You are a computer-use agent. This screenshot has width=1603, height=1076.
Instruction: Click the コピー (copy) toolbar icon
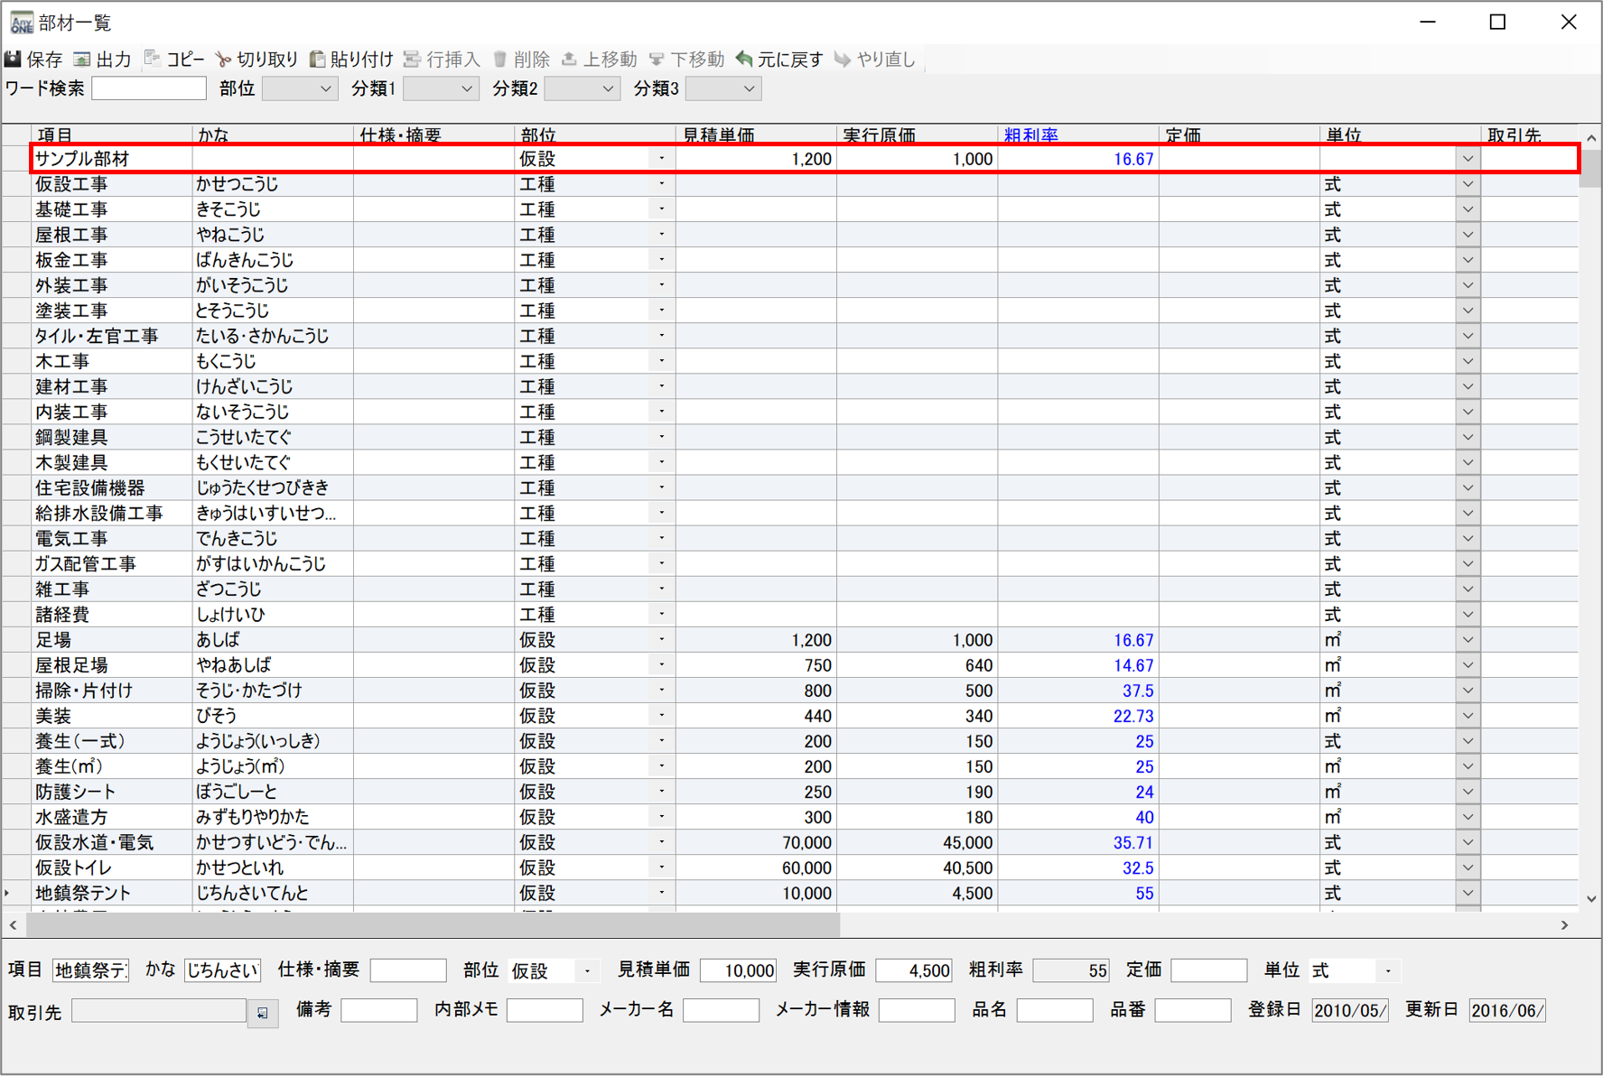click(153, 60)
